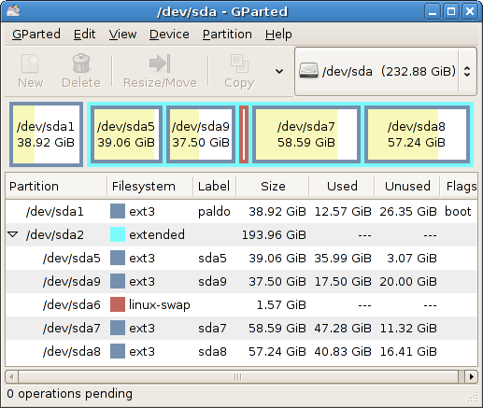
Task: Click the ext3 color swatch for /dev/sda9
Action: pos(118,281)
